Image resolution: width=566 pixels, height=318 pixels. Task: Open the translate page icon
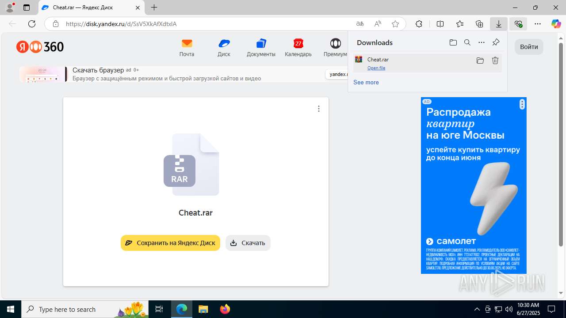(360, 24)
